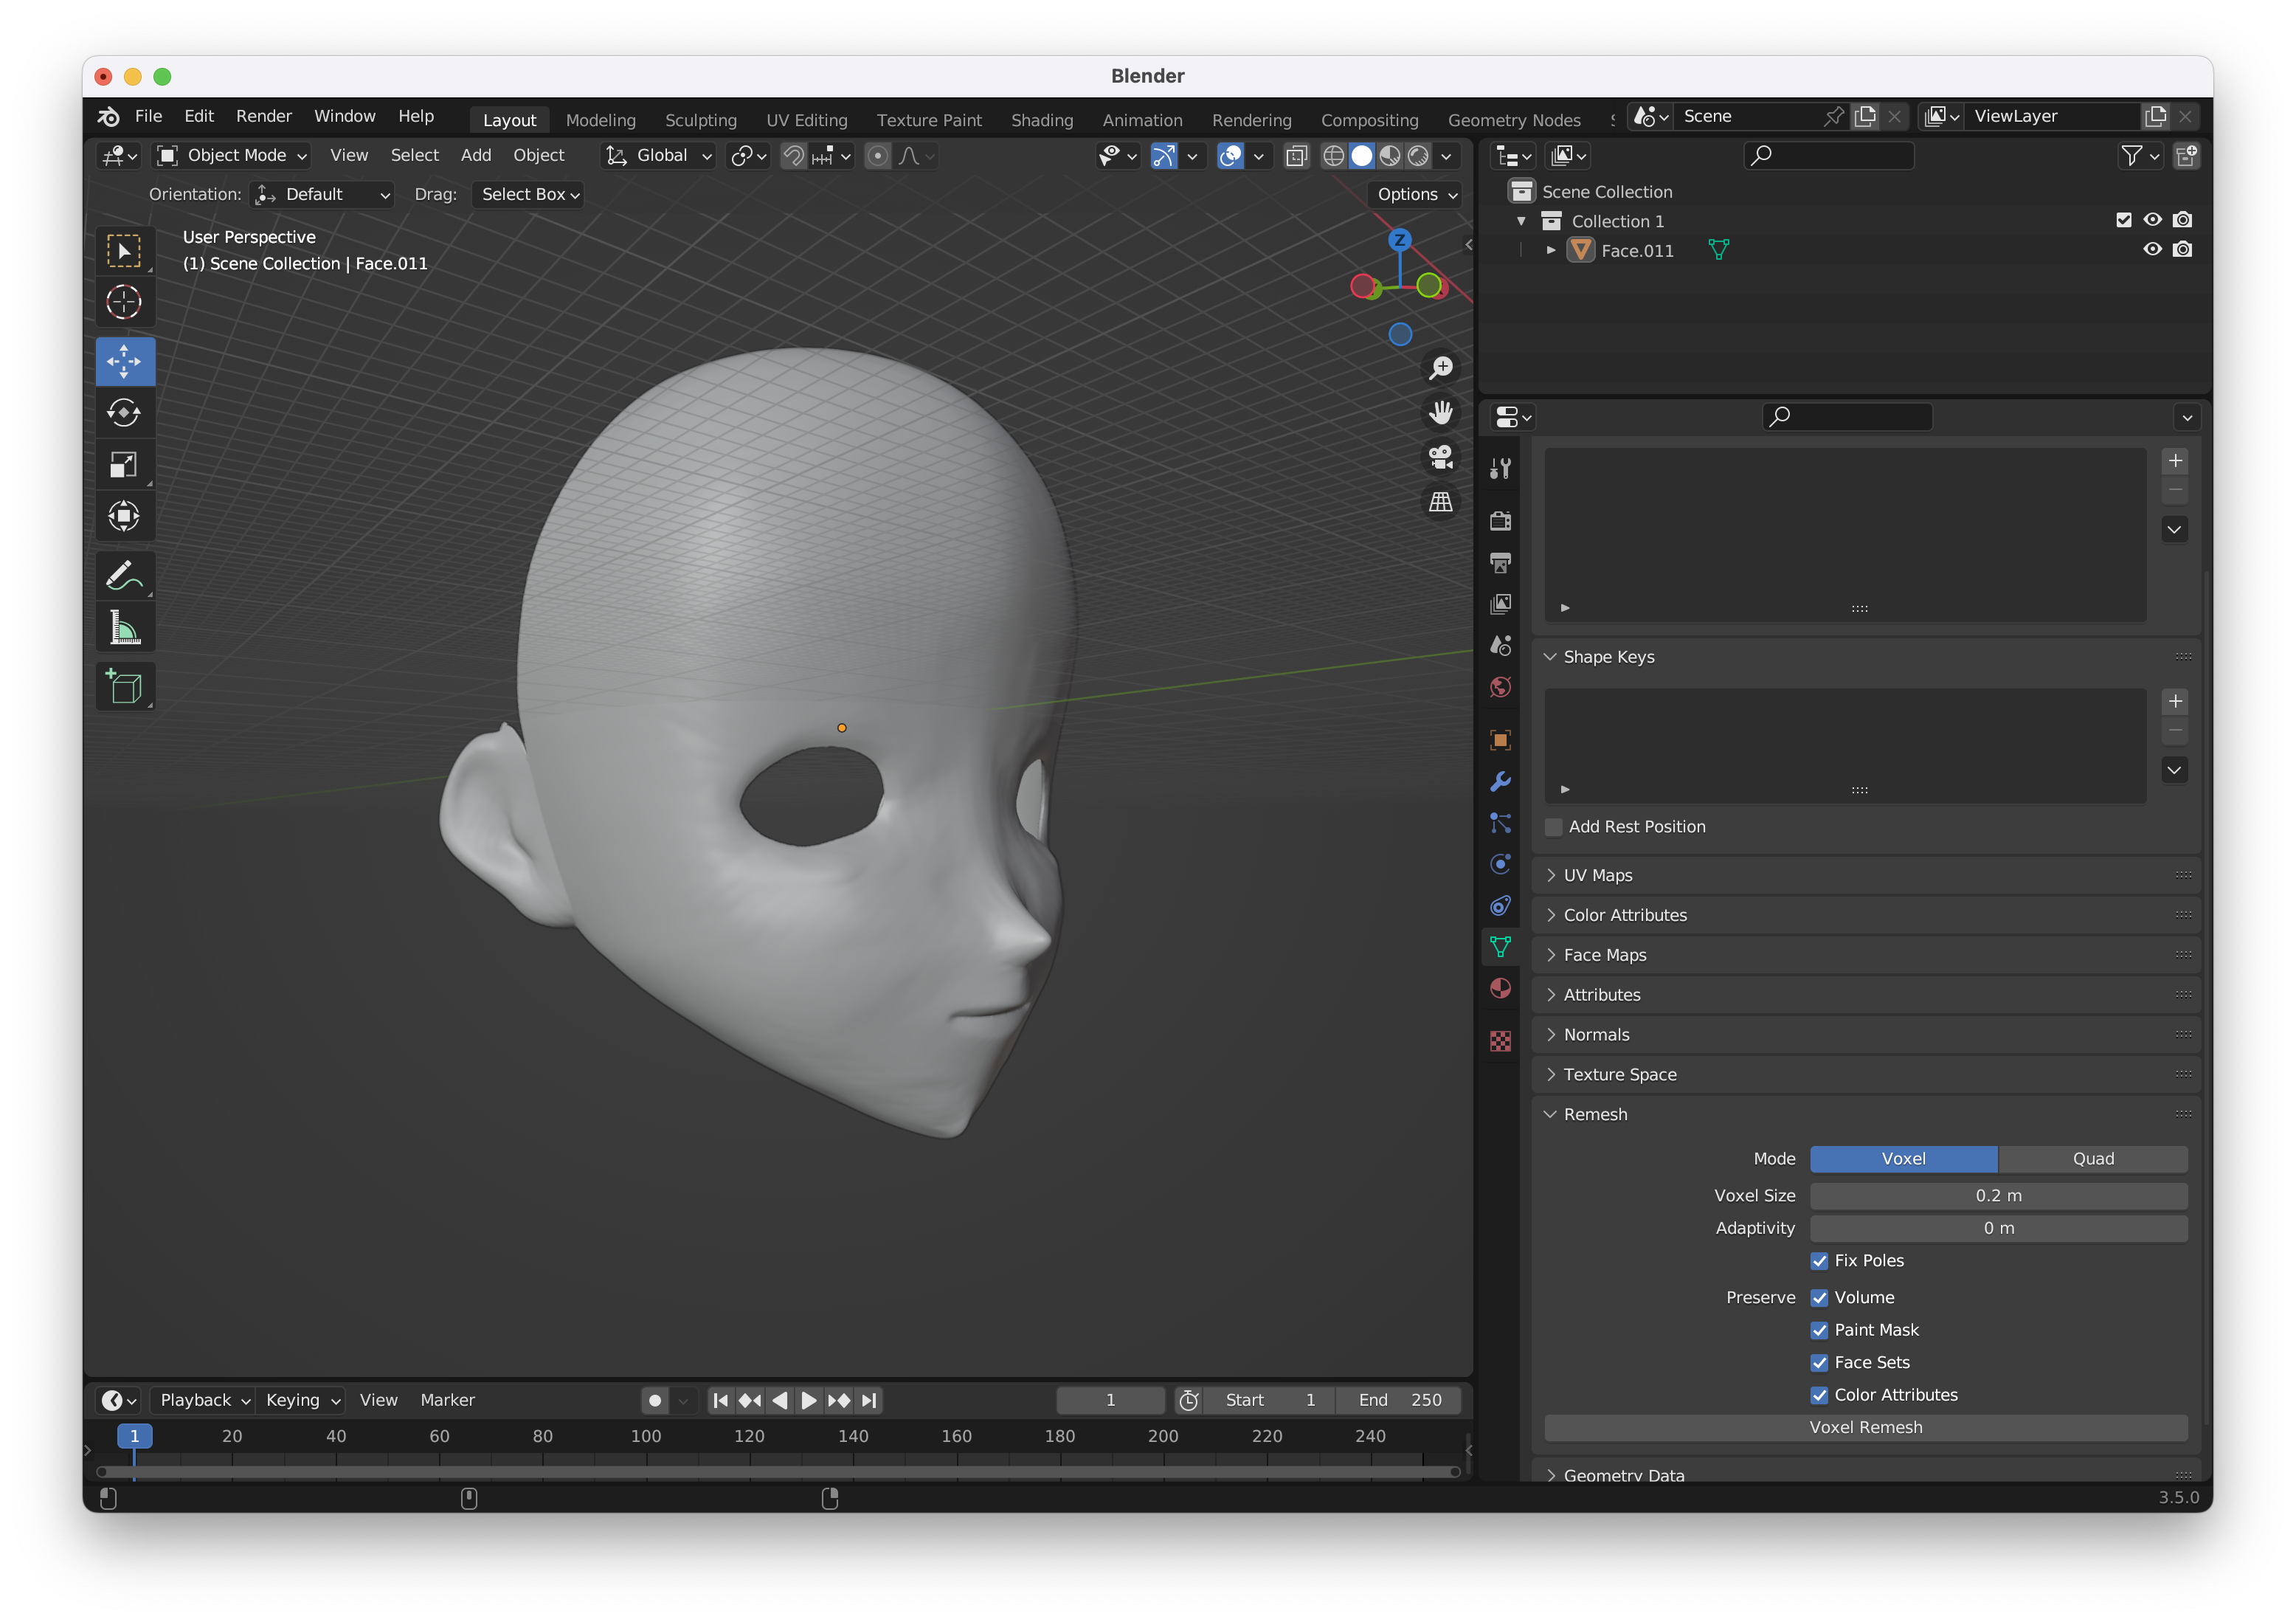The height and width of the screenshot is (1622, 2296).
Task: Uncheck the Fix Poles checkbox
Action: (1819, 1261)
